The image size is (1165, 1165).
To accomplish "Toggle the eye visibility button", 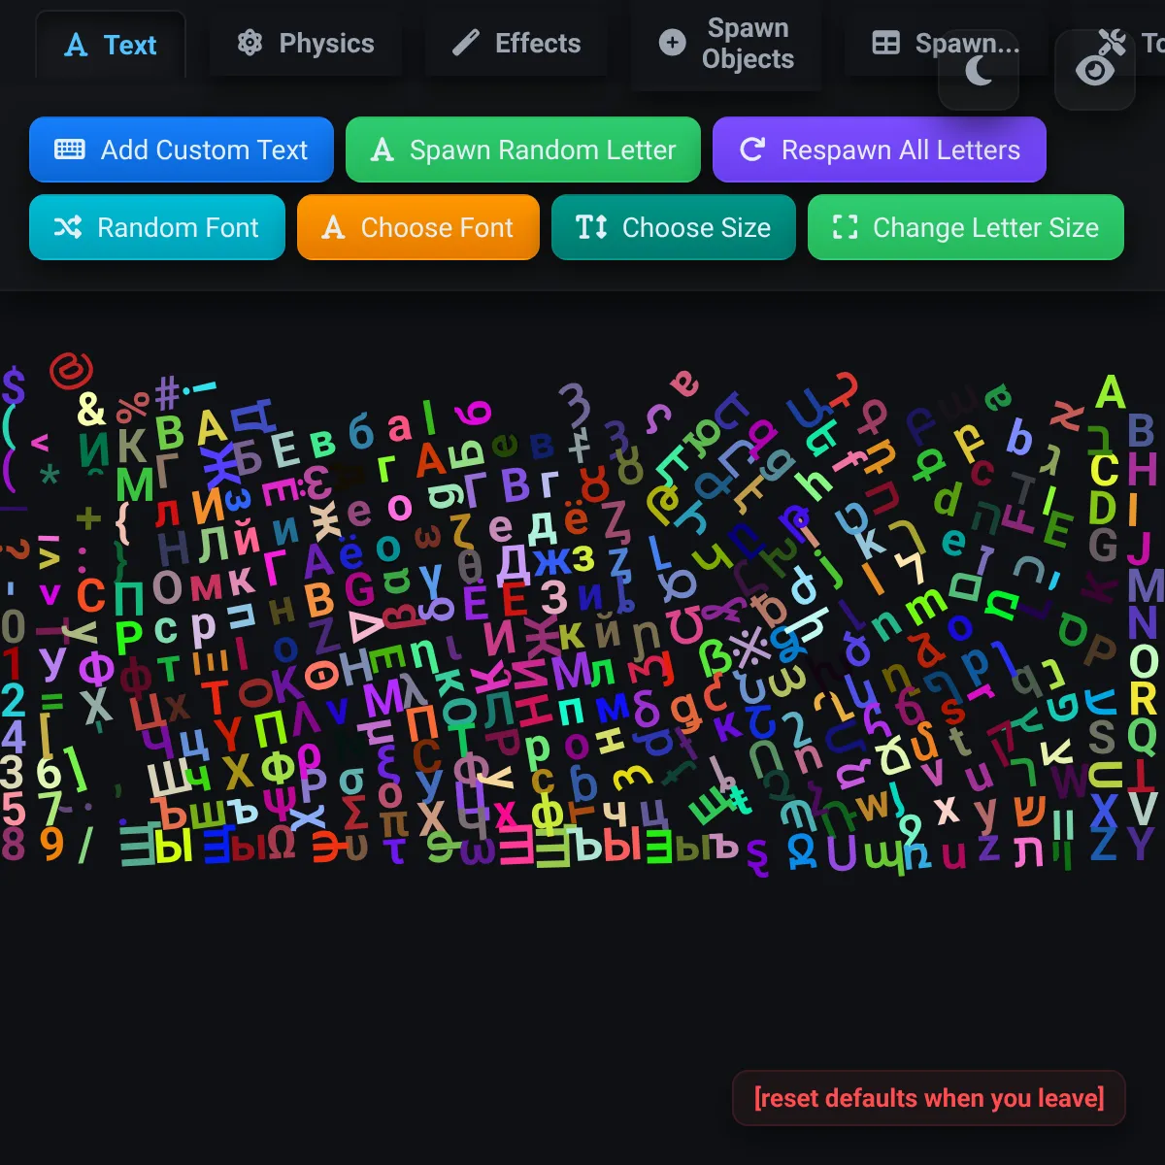I will click(1095, 71).
